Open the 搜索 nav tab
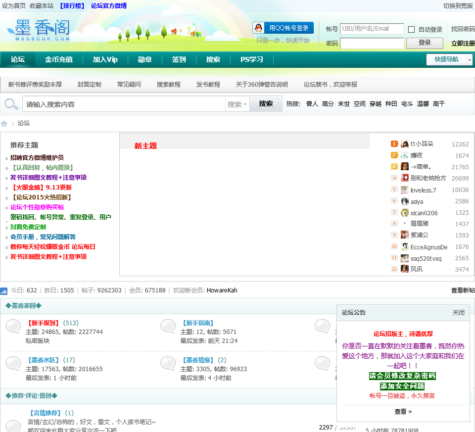This screenshot has height=432, width=475. [213, 59]
